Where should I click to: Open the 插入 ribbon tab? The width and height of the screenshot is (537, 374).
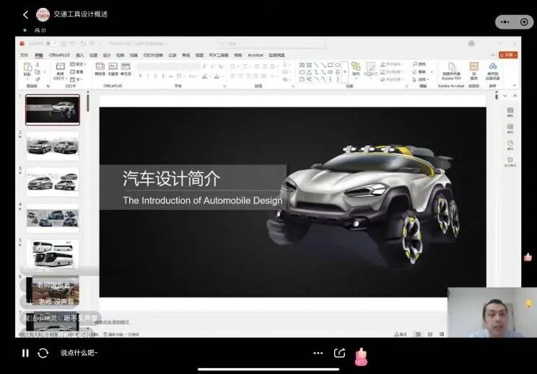point(80,55)
